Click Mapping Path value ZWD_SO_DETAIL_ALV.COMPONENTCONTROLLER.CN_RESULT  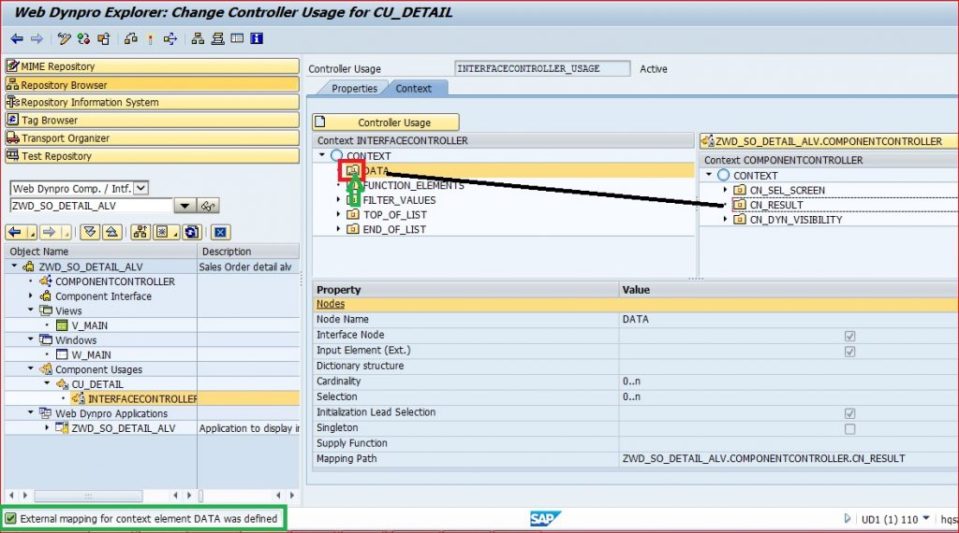point(763,458)
